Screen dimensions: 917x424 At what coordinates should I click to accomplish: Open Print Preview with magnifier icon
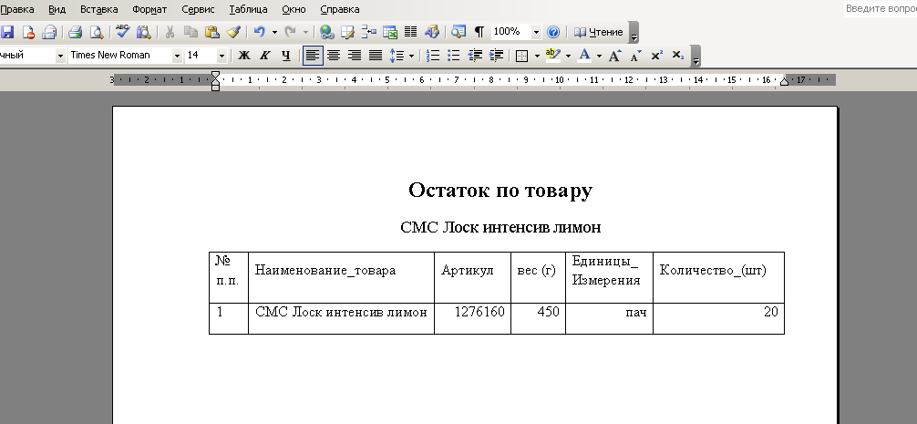tap(96, 32)
